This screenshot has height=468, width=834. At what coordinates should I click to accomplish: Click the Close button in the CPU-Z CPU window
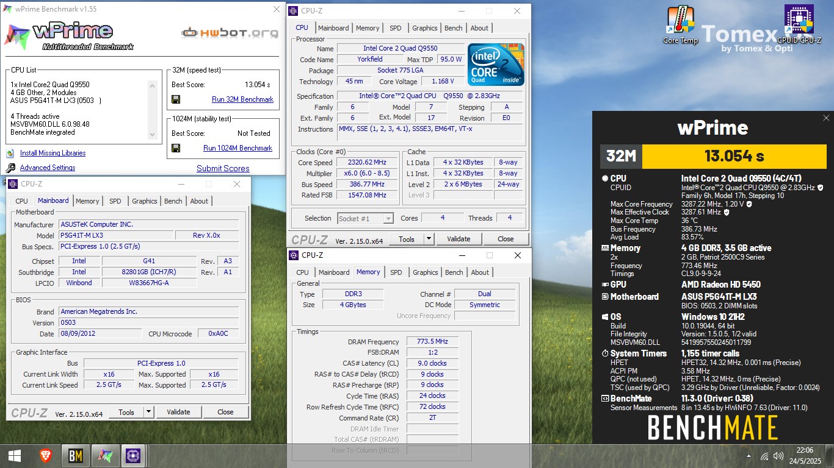pos(506,239)
